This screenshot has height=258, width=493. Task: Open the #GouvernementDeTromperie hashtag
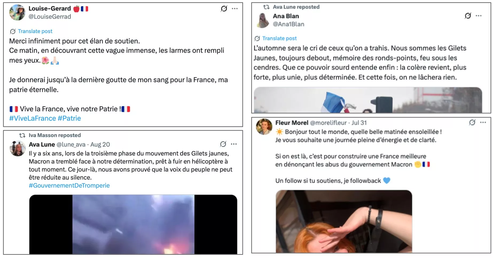point(69,186)
